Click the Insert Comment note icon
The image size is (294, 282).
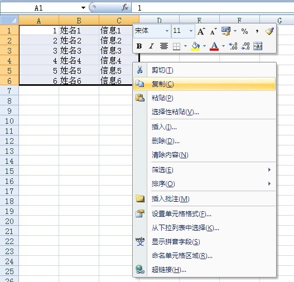coord(140,198)
